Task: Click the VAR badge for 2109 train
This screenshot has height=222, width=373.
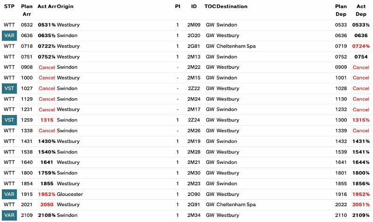Action: pyautogui.click(x=9, y=215)
